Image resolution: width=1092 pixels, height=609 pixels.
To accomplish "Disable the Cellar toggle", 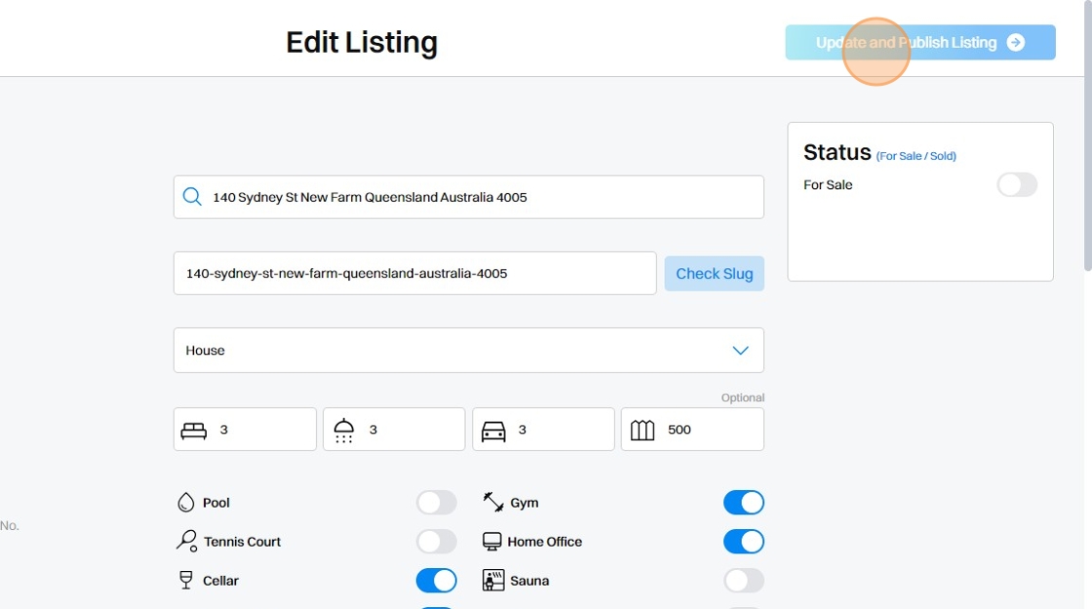I will point(436,581).
